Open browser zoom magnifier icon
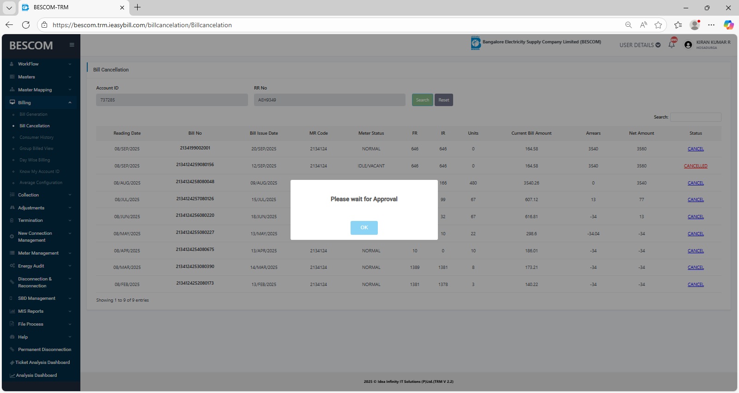 pyautogui.click(x=628, y=25)
